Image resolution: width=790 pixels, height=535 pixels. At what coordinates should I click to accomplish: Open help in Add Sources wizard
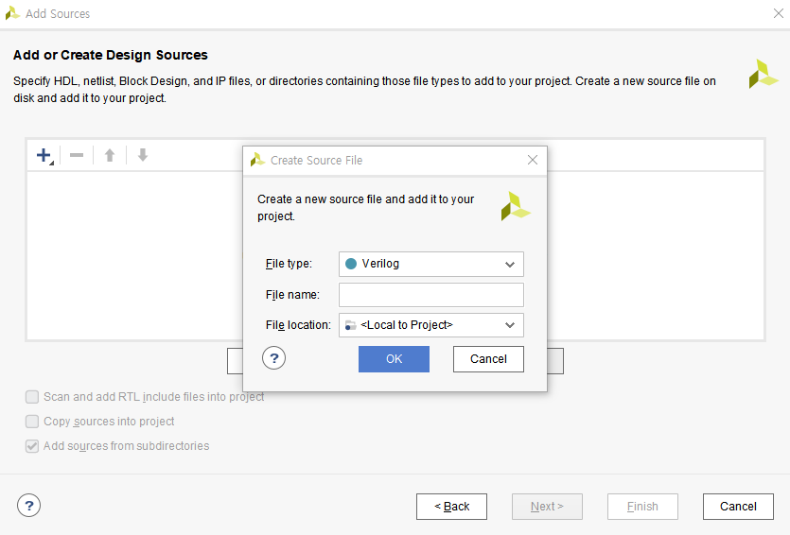pos(28,506)
